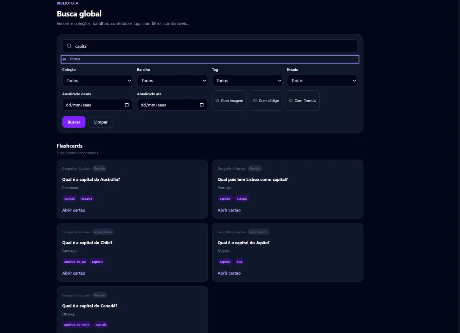The height and width of the screenshot is (333, 460).
Task: Open the Chile card via Abrir cartão
Action: [x=74, y=273]
